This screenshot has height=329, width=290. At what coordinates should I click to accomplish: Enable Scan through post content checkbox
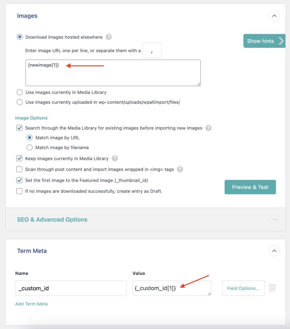point(20,169)
